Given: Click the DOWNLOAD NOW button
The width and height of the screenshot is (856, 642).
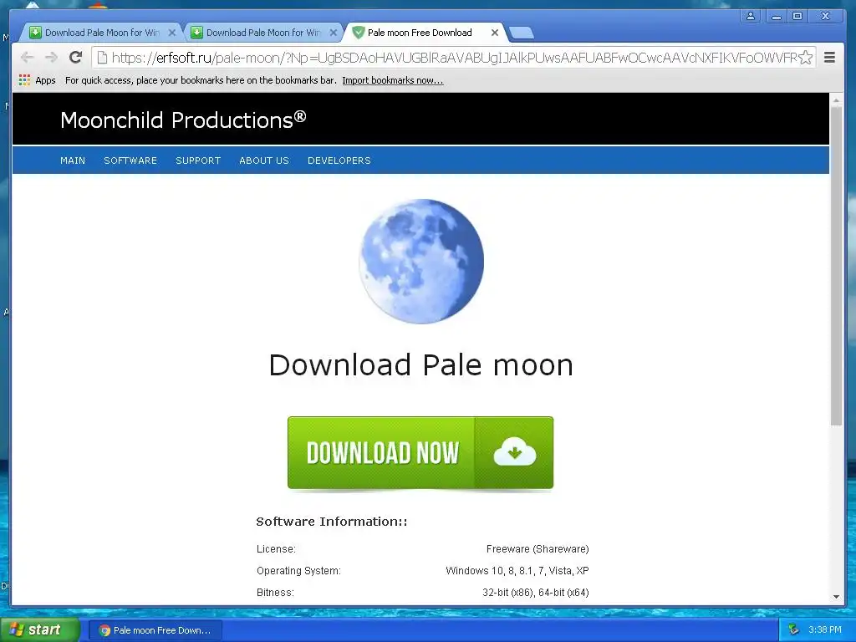Looking at the screenshot, I should [420, 452].
